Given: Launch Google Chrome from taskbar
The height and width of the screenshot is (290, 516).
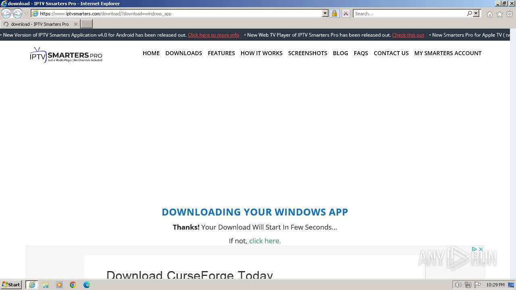Looking at the screenshot, I should [x=73, y=285].
